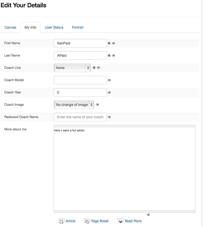213x226 pixels.
Task: Click inside the More about me editor
Action: tap(125, 169)
